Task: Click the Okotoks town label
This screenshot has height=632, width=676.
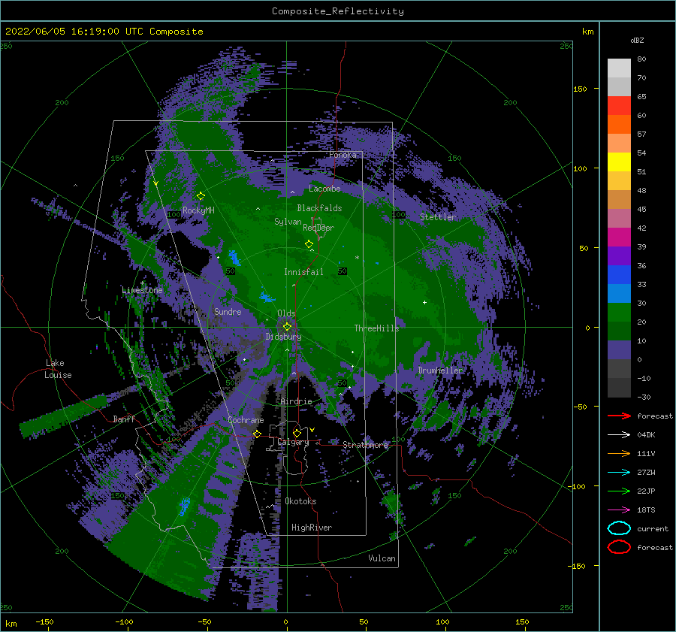Action: (300, 501)
